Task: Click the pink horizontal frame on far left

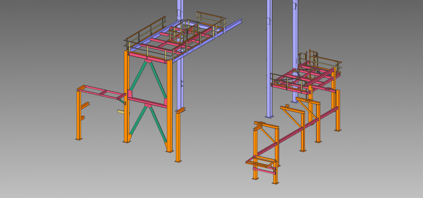Action: pos(100,92)
